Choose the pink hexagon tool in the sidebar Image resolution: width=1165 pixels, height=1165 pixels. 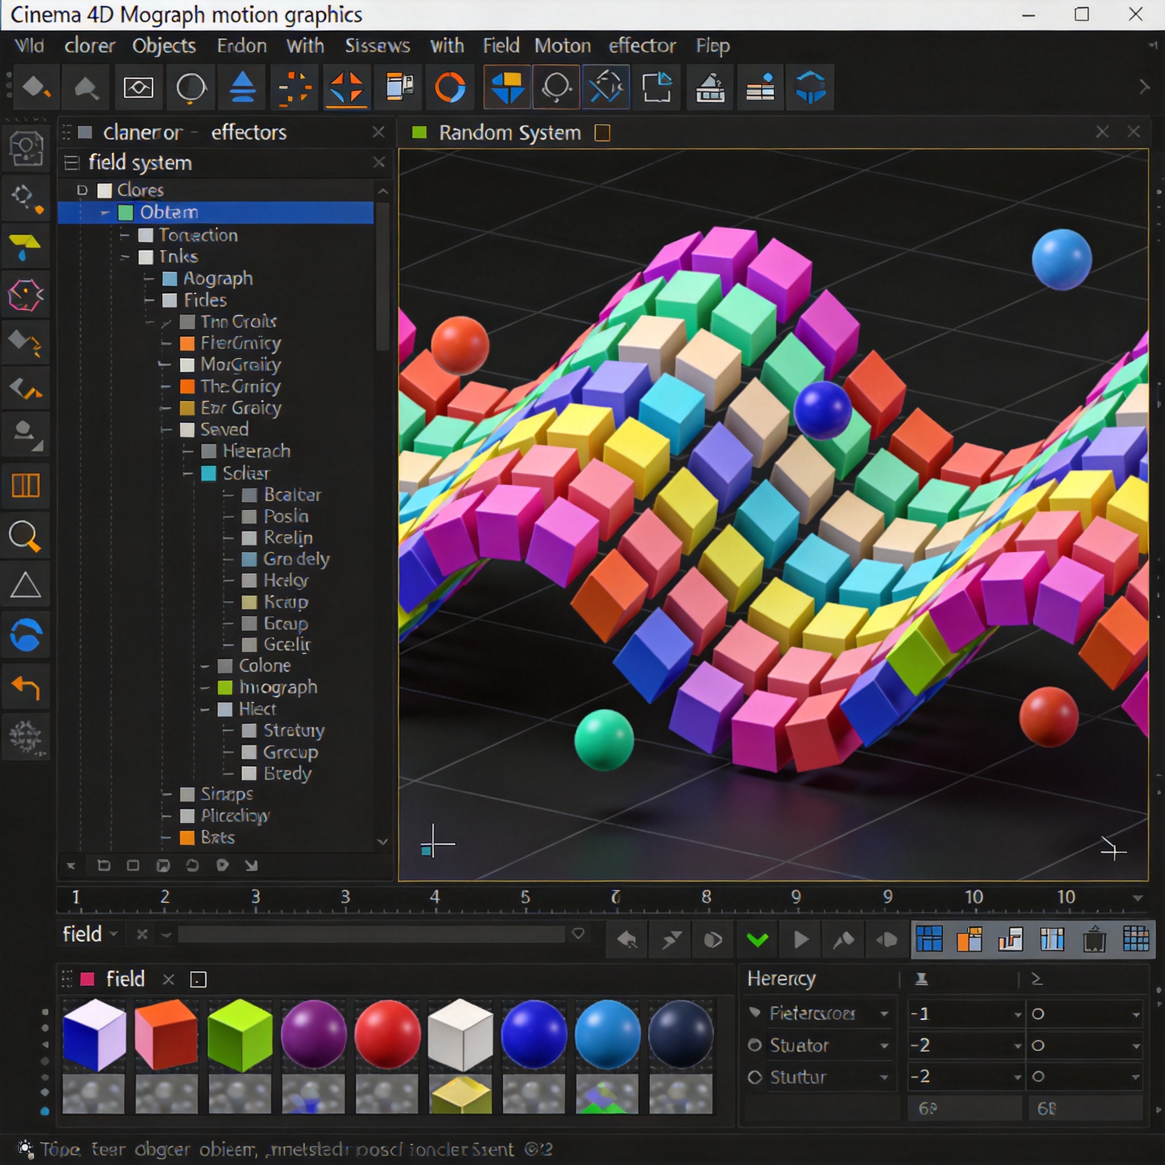coord(26,295)
